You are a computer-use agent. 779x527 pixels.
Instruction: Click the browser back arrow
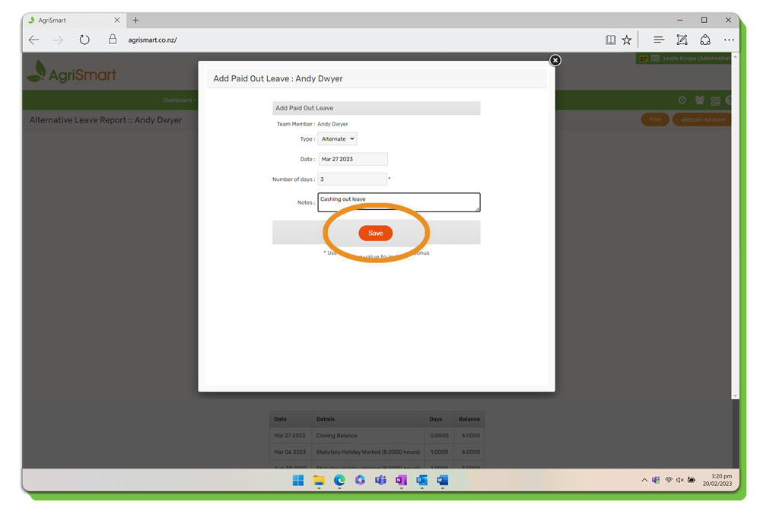(34, 40)
